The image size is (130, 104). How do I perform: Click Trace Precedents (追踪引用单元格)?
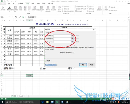[x=81, y=6]
